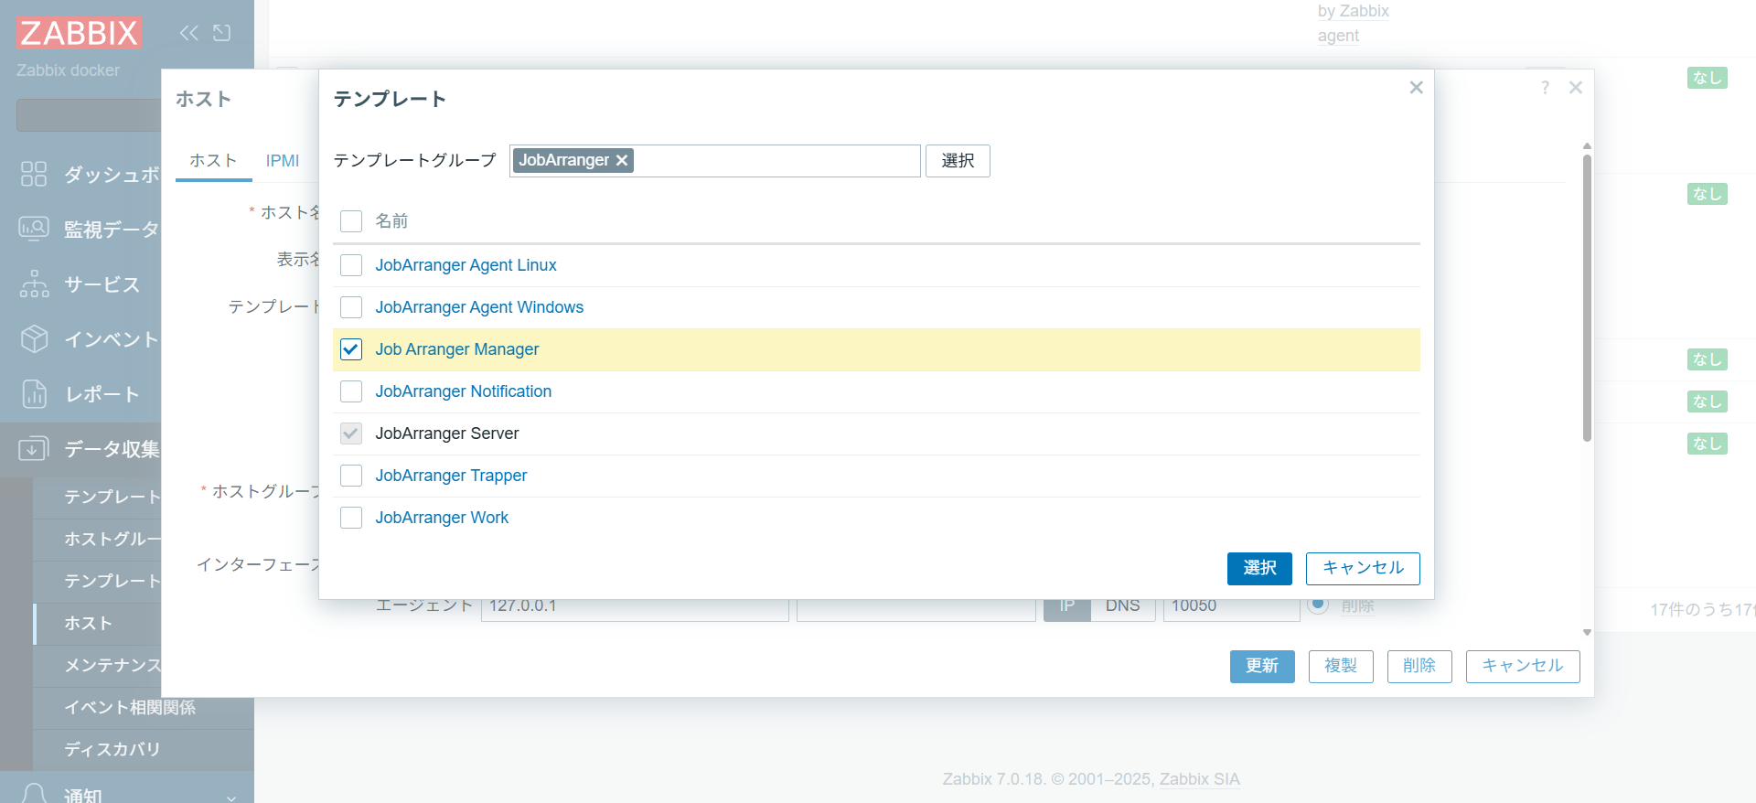
Task: Click the Dashboard sidebar icon
Action: coord(34,174)
